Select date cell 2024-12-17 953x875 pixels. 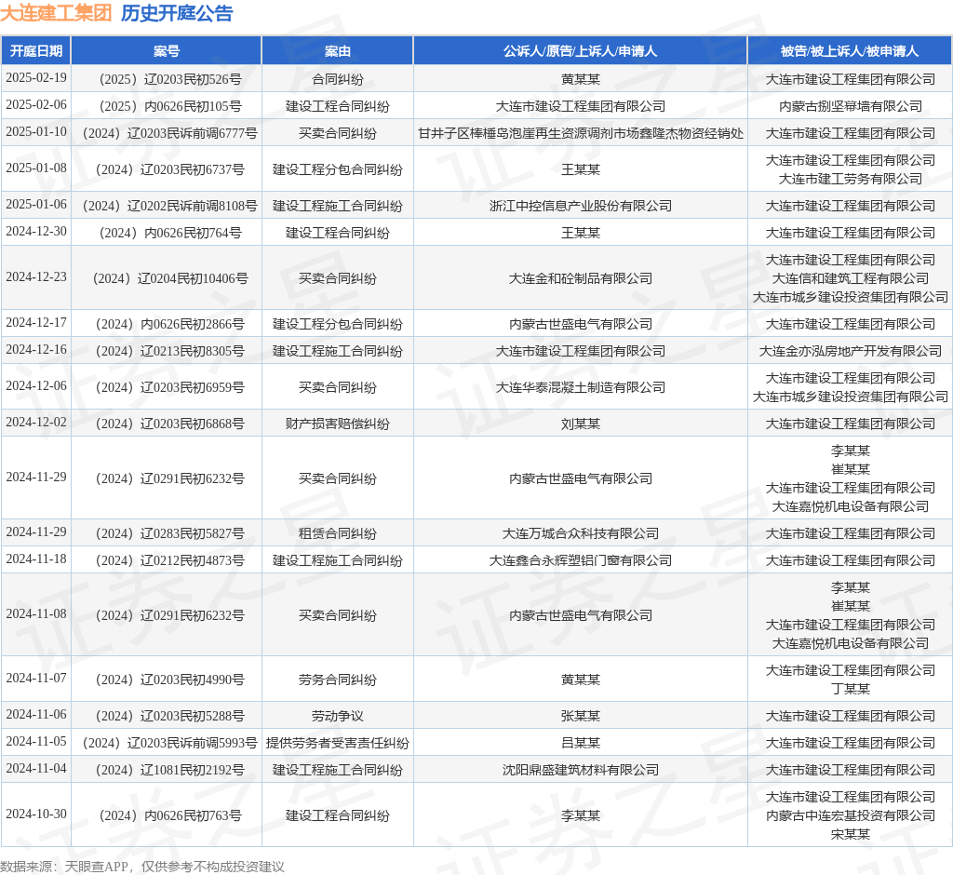(x=36, y=323)
